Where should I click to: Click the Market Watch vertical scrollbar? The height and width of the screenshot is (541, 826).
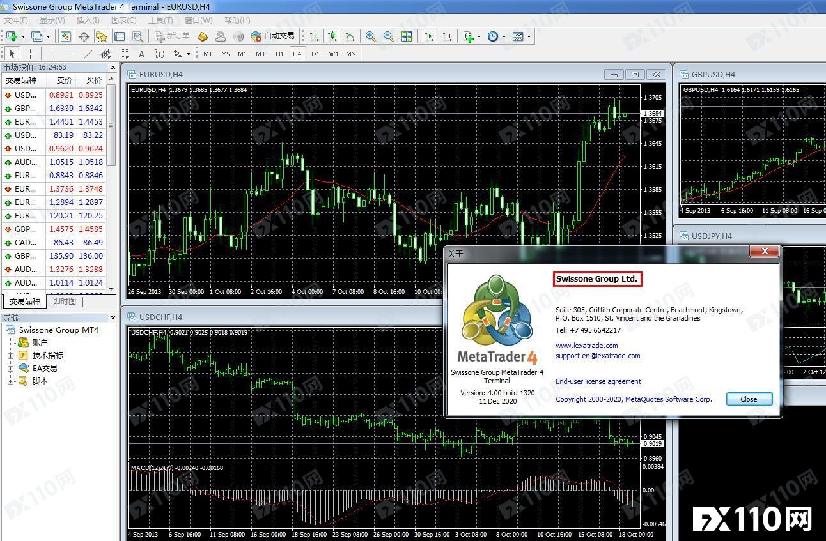click(111, 128)
